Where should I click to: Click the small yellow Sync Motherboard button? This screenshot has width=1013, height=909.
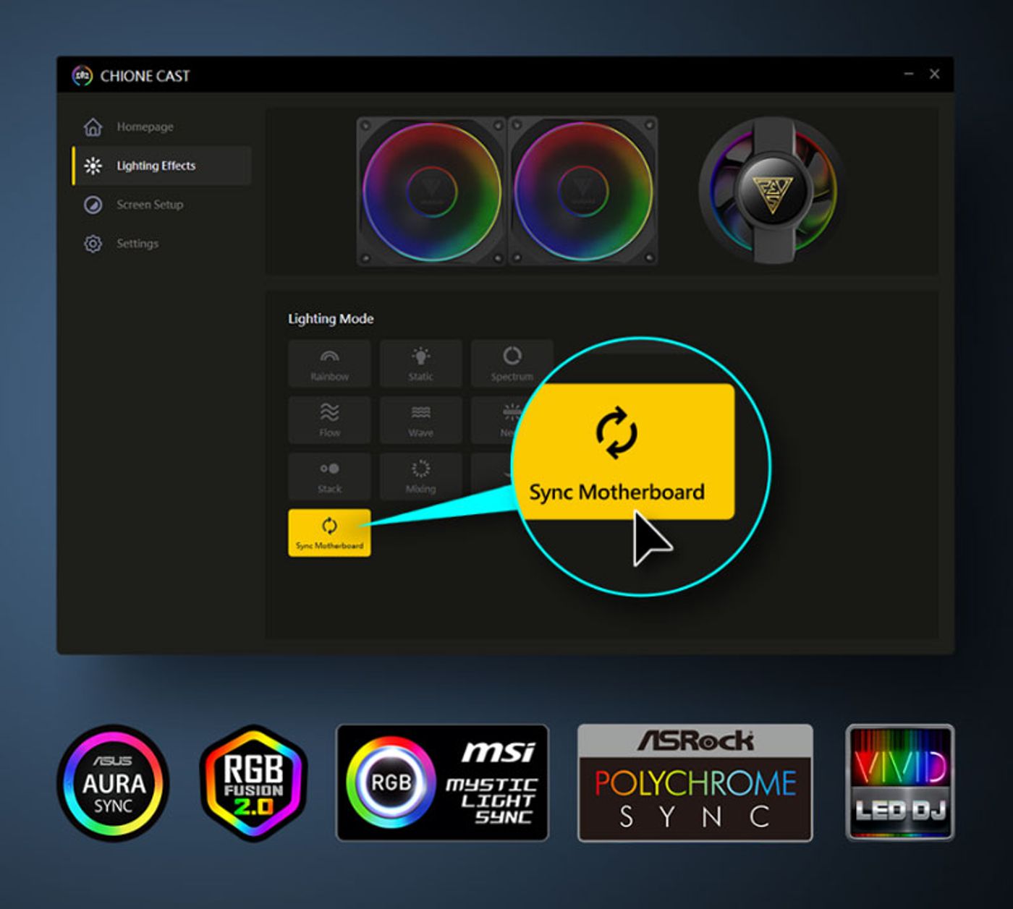329,533
